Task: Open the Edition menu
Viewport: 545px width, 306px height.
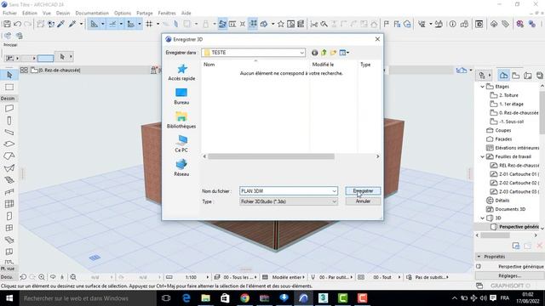Action: point(30,13)
